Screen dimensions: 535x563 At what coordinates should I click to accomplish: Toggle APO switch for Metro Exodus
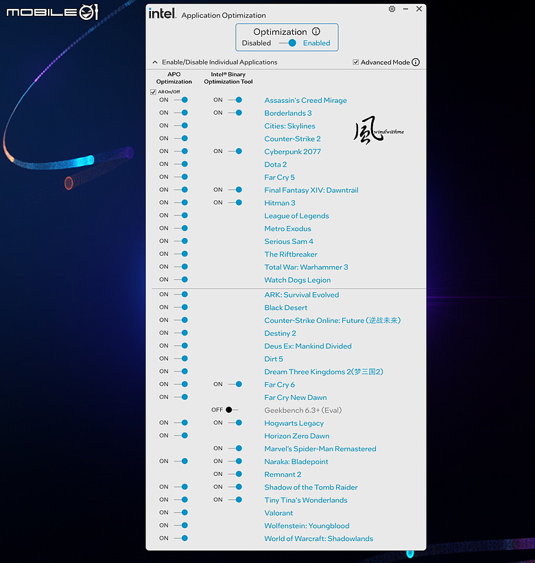click(181, 228)
